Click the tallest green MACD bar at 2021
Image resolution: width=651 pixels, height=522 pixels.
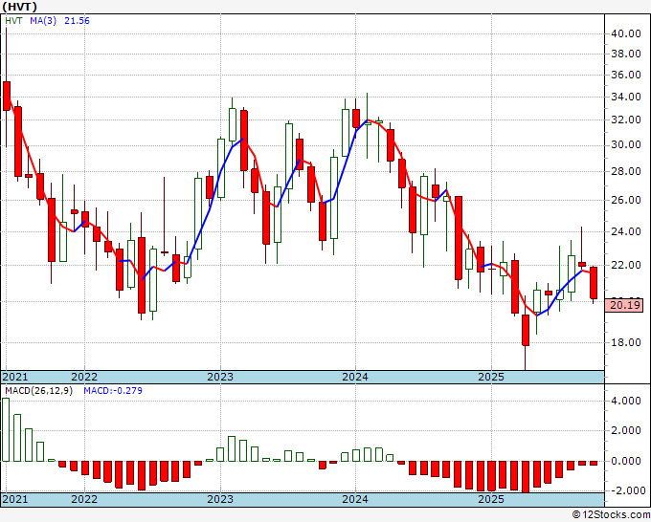point(6,429)
